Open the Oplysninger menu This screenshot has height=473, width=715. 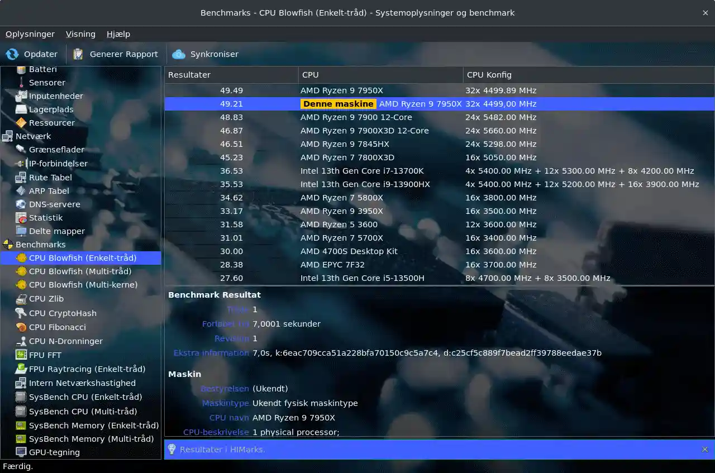click(30, 34)
